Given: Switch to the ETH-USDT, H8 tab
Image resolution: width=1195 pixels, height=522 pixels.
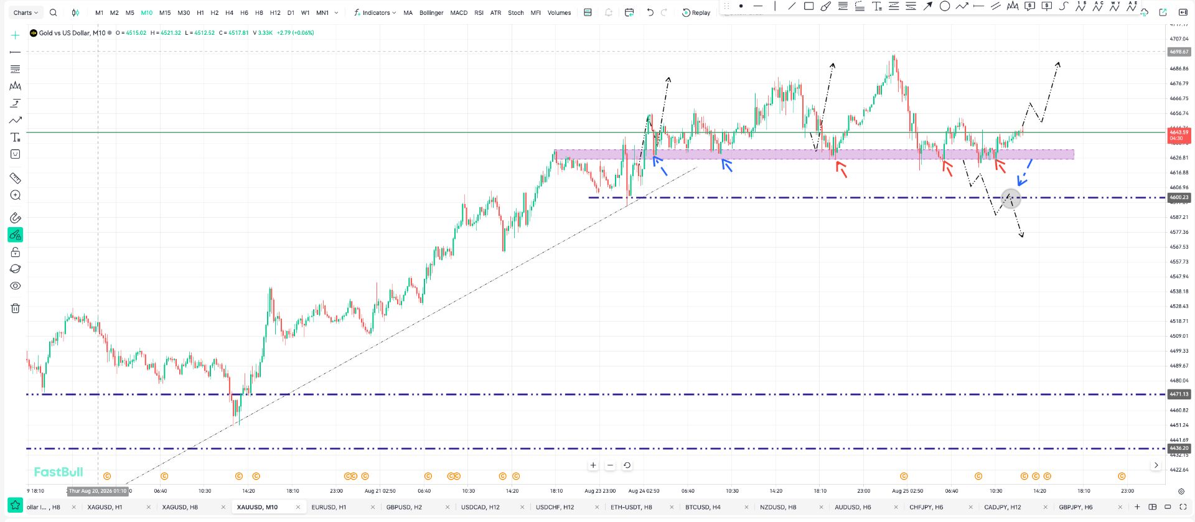Looking at the screenshot, I should tap(631, 507).
